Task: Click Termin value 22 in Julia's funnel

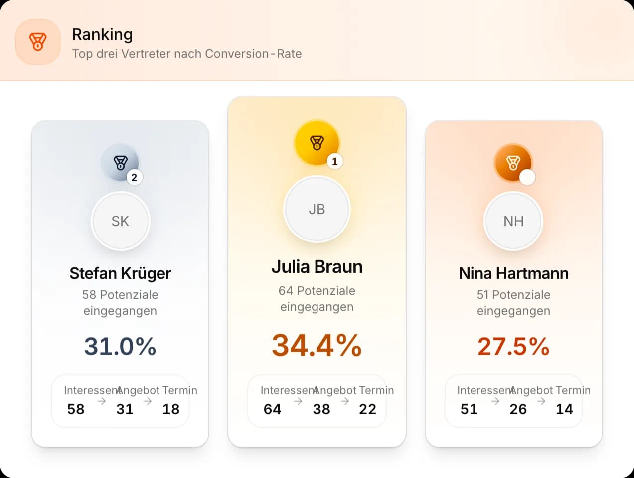Action: (368, 409)
